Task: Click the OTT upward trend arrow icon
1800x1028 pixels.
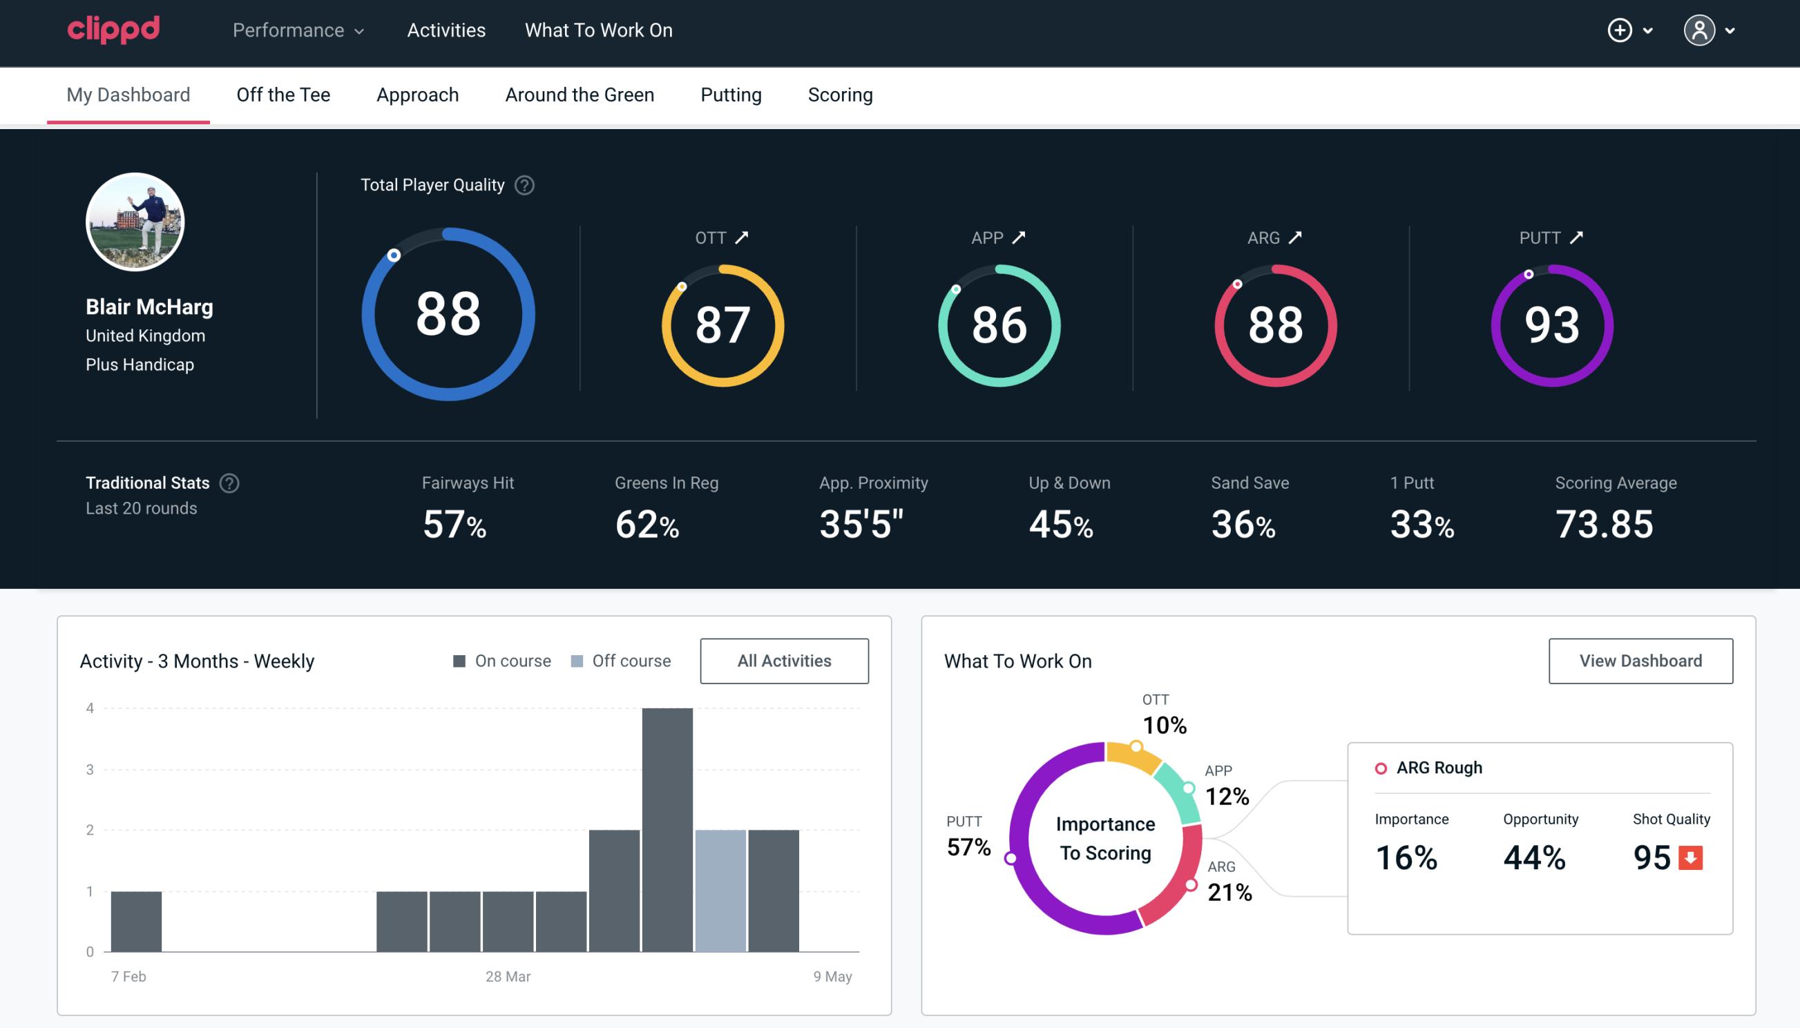Action: pyautogui.click(x=742, y=237)
